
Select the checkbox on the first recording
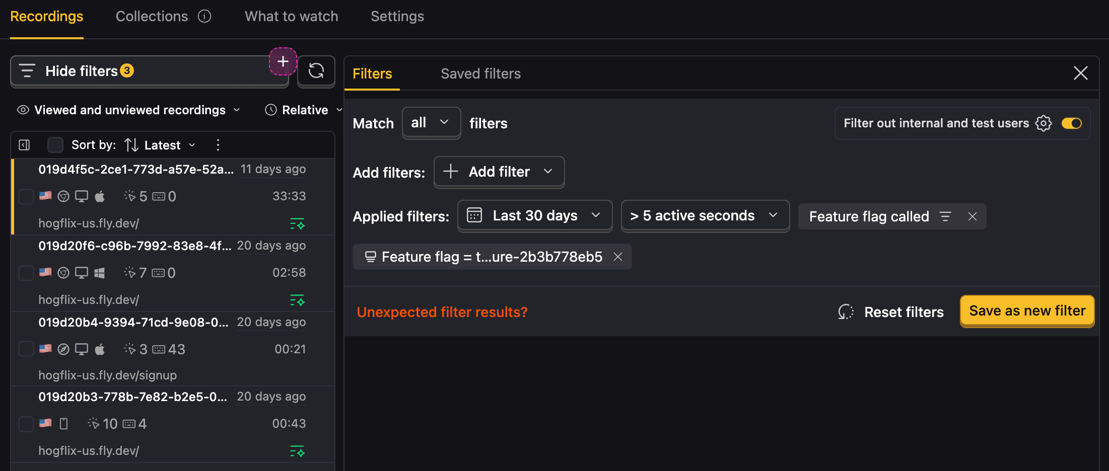pyautogui.click(x=26, y=196)
